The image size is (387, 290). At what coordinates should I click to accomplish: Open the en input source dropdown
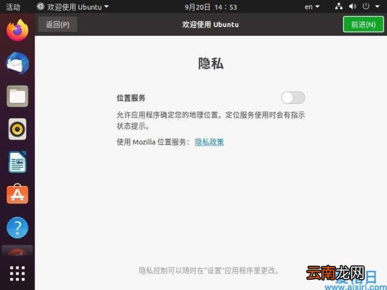pyautogui.click(x=312, y=7)
